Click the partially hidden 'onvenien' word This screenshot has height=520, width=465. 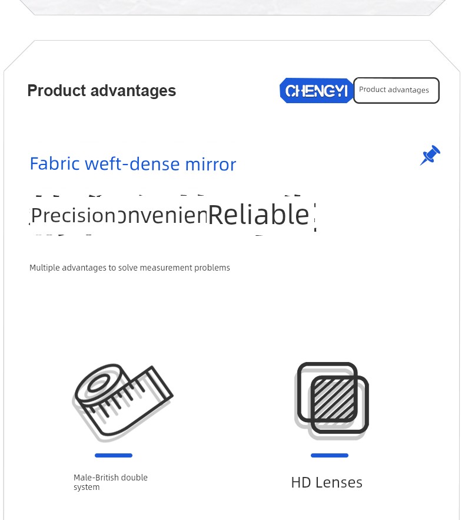click(162, 216)
